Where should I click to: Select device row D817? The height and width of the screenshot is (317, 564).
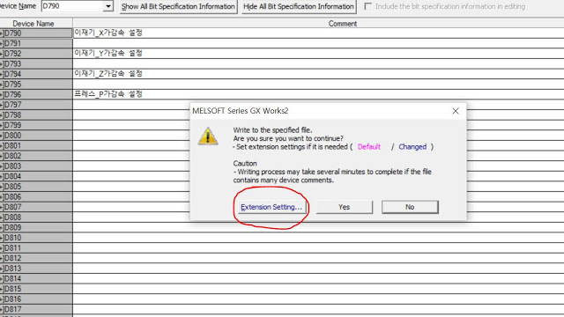click(36, 309)
